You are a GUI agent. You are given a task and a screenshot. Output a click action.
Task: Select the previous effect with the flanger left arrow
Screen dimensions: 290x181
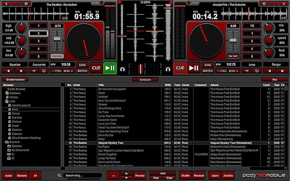point(269,71)
